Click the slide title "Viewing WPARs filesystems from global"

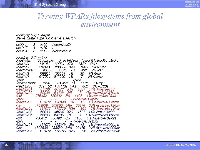click(100, 16)
